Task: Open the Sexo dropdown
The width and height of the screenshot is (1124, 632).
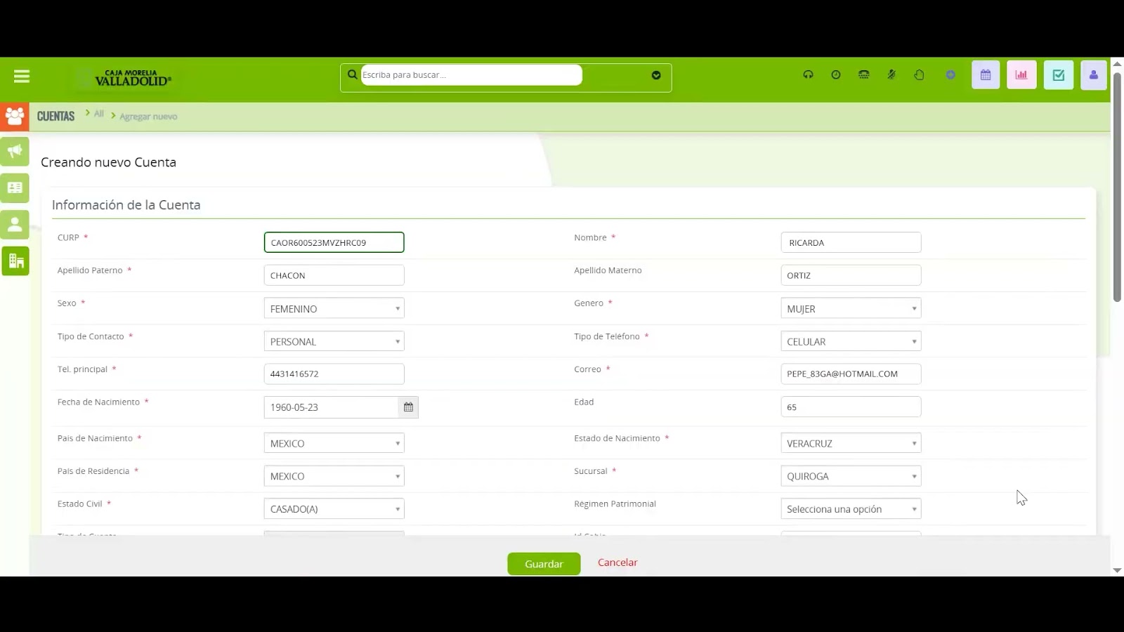Action: click(334, 308)
